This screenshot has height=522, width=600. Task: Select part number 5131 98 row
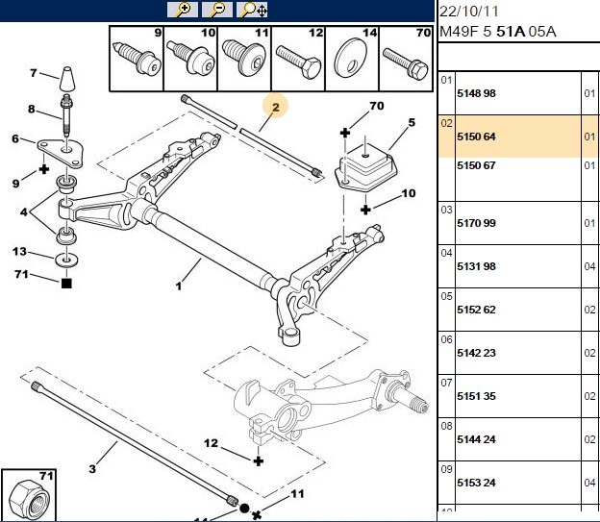(x=518, y=266)
